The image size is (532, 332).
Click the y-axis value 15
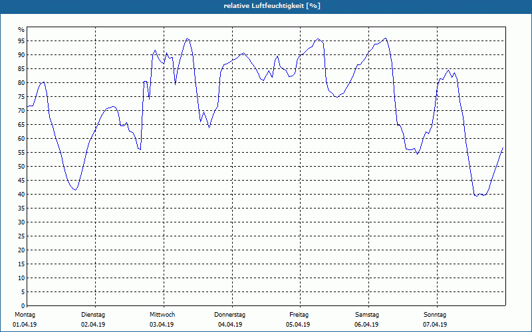21,264
